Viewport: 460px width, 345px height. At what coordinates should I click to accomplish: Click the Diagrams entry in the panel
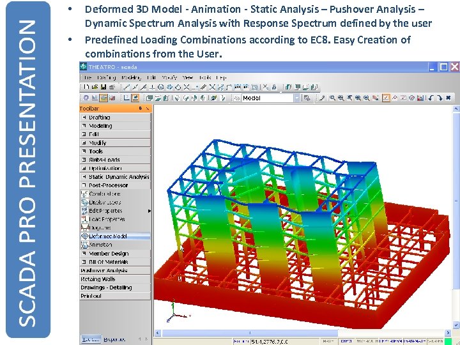(x=100, y=227)
